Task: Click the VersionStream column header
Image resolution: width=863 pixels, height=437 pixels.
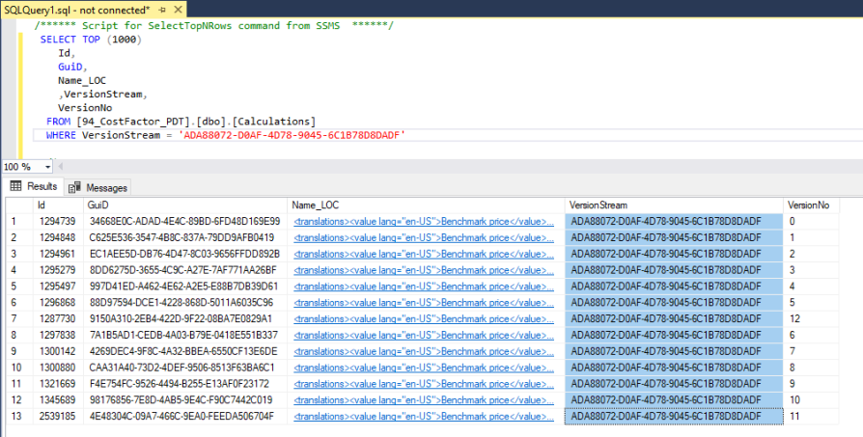Action: click(674, 205)
